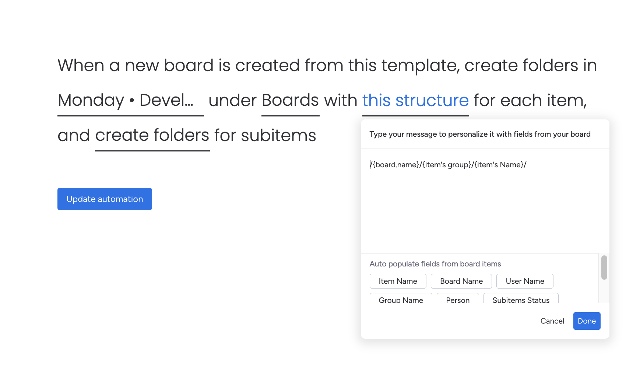Click the 'Type your message to personalize' heading
Image resolution: width=640 pixels, height=370 pixels.
(x=480, y=134)
